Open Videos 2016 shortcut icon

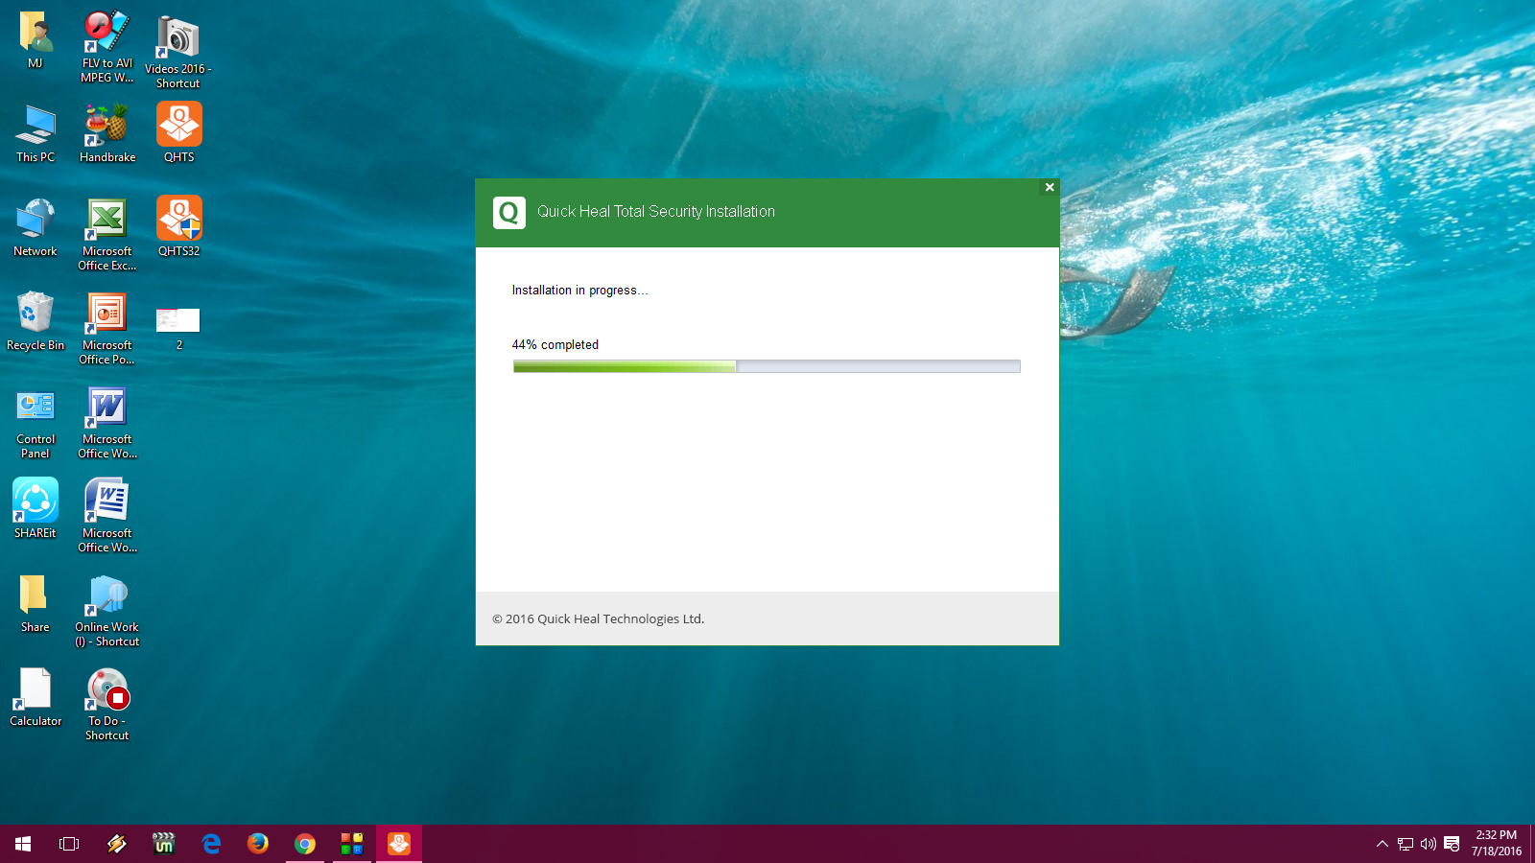coord(178,36)
